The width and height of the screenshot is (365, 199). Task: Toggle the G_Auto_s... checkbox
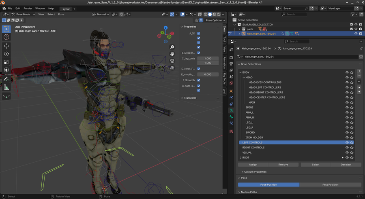(199, 86)
